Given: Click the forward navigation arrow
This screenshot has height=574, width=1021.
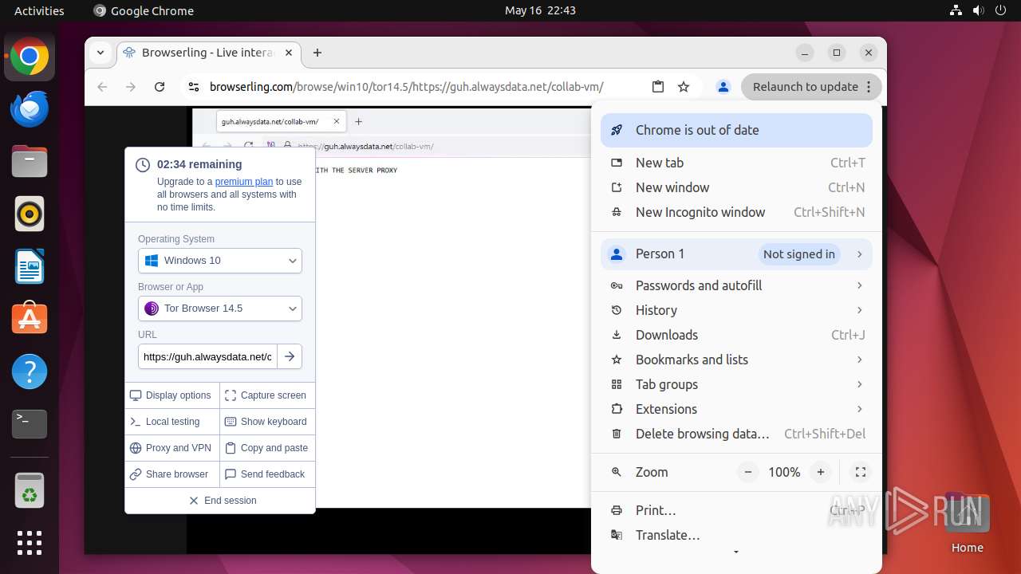Looking at the screenshot, I should (131, 87).
